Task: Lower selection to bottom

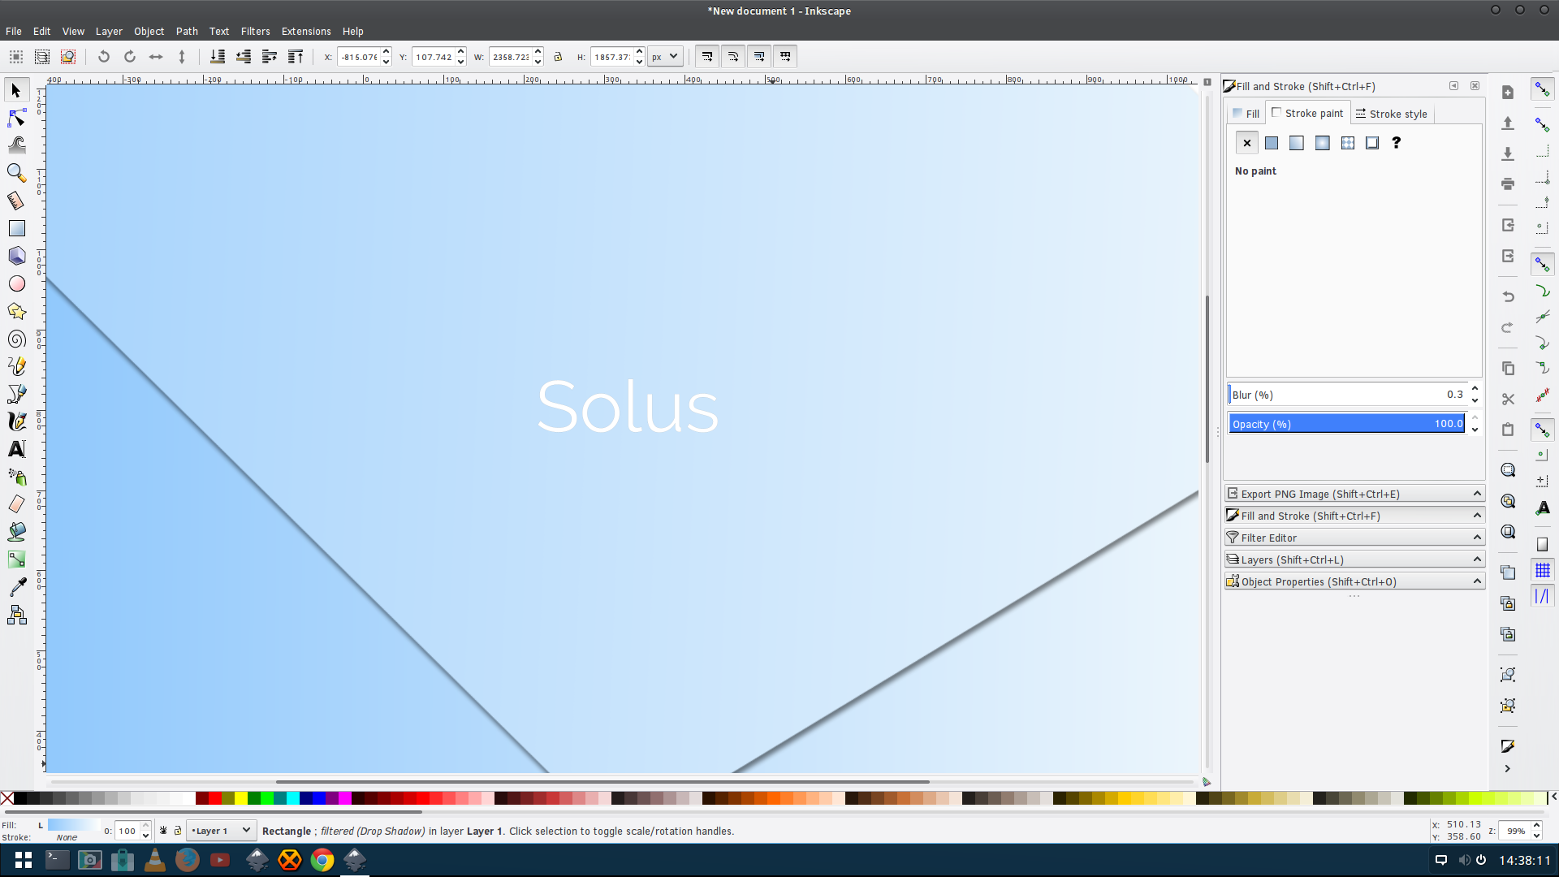Action: pyautogui.click(x=218, y=57)
